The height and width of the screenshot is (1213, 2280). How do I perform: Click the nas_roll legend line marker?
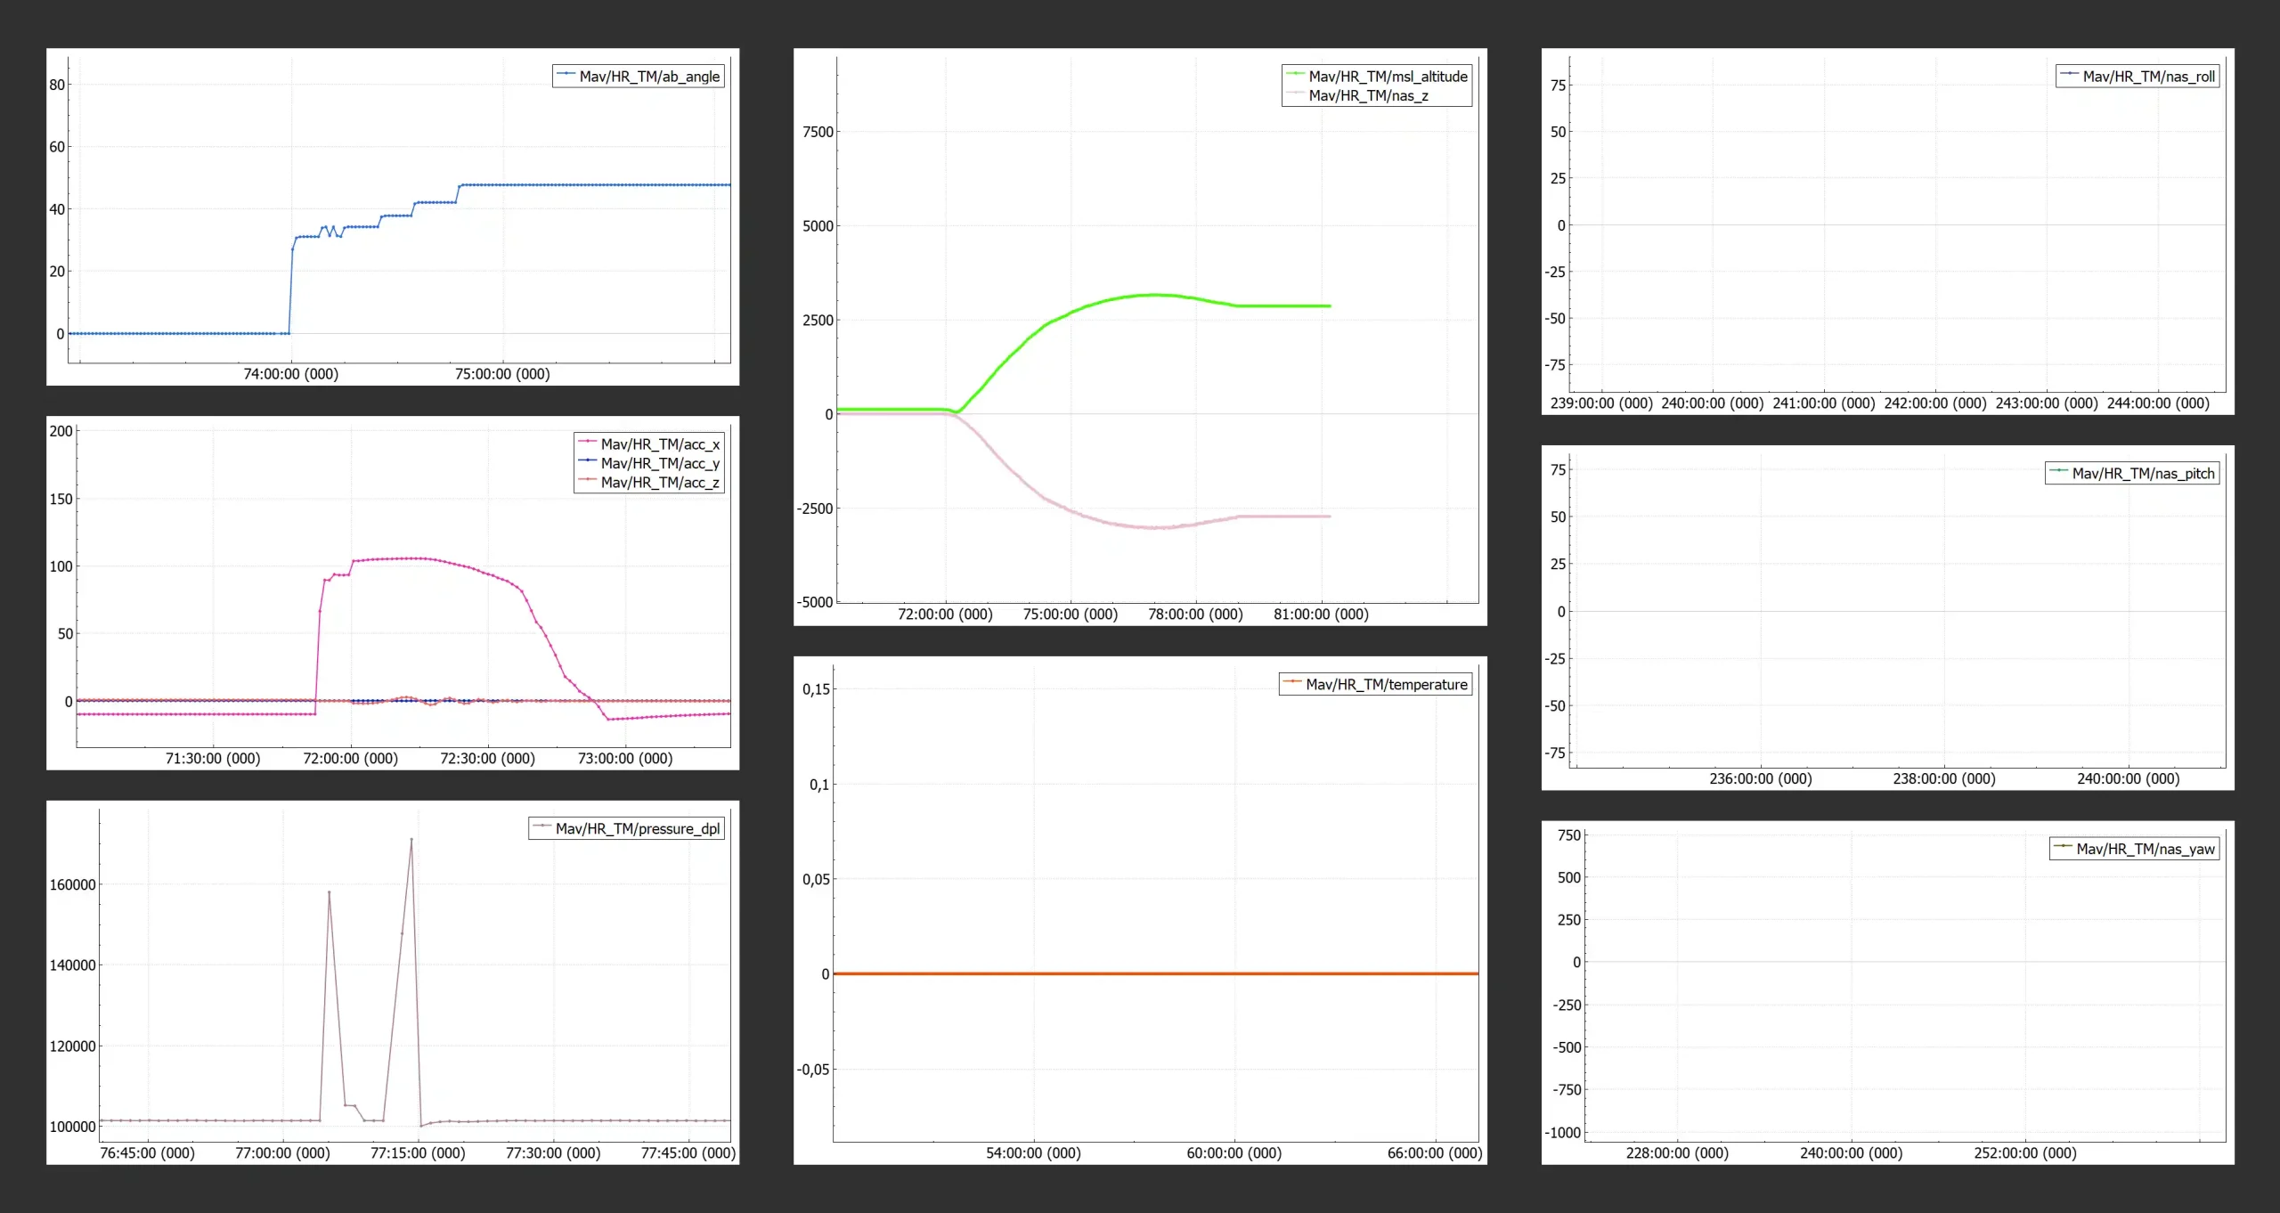pyautogui.click(x=2069, y=75)
